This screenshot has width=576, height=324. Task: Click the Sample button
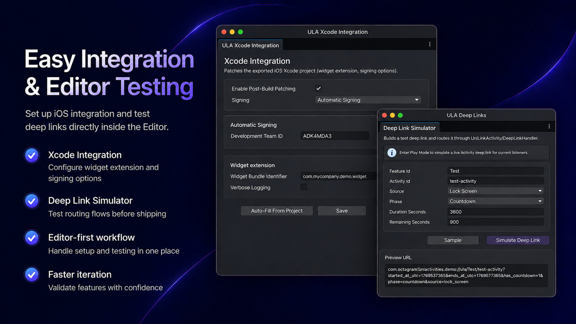(453, 240)
